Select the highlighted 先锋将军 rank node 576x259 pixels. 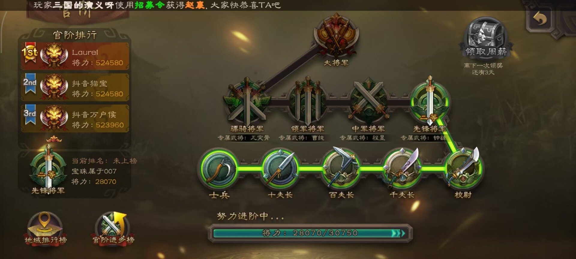point(430,101)
